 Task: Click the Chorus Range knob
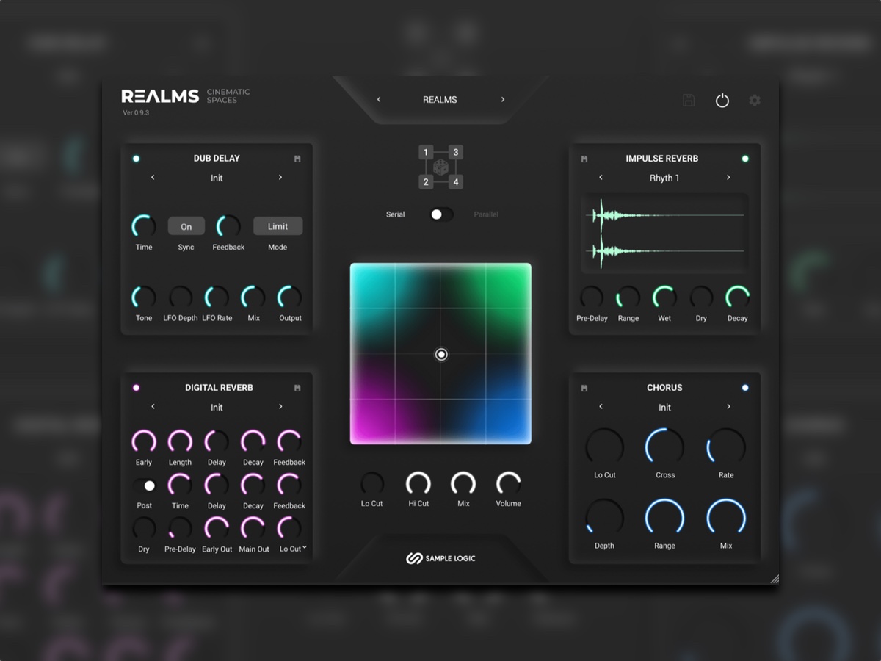664,517
